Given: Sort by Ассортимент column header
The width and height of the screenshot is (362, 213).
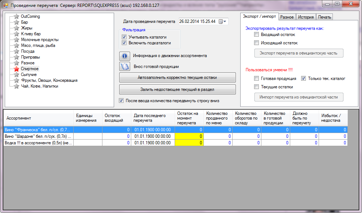Looking at the screenshot, I should [x=38, y=118].
